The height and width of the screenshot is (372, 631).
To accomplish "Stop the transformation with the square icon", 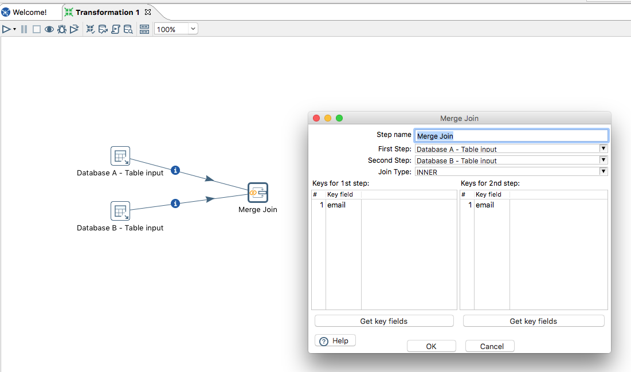I will [37, 29].
